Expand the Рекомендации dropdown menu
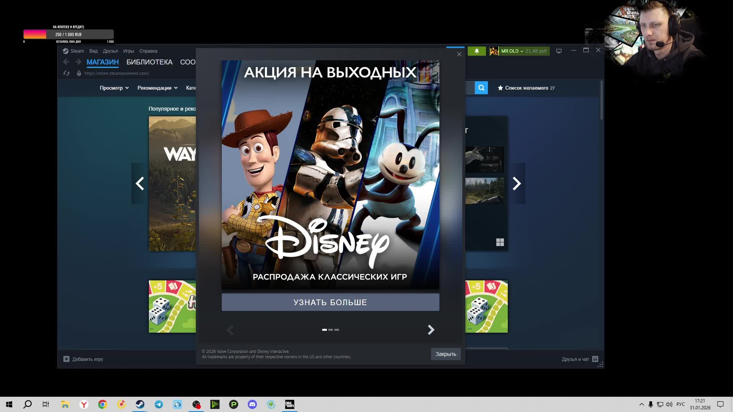This screenshot has width=733, height=412. point(157,88)
